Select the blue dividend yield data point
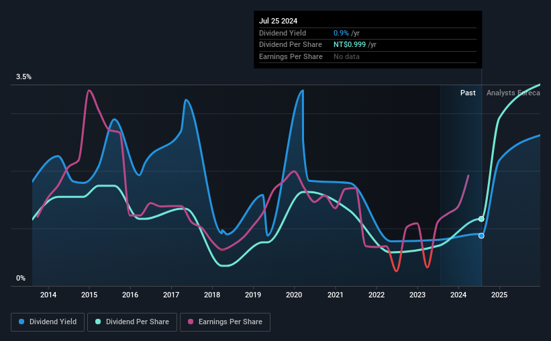Image resolution: width=551 pixels, height=341 pixels. pyautogui.click(x=481, y=236)
